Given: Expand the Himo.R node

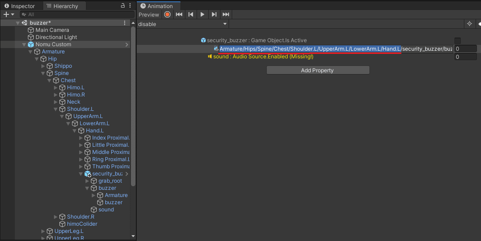Looking at the screenshot, I should (x=55, y=95).
